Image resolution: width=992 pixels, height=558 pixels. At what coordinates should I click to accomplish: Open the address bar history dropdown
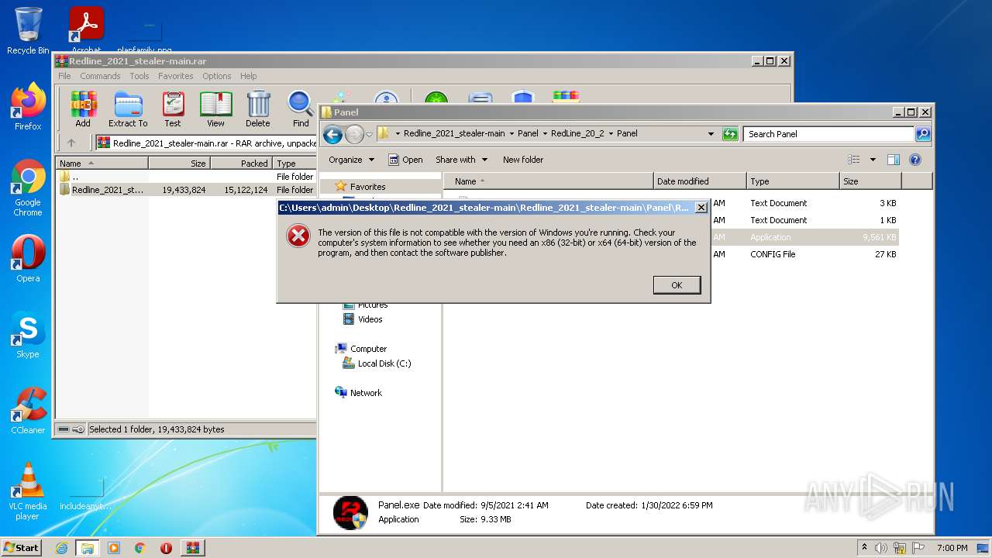point(711,134)
